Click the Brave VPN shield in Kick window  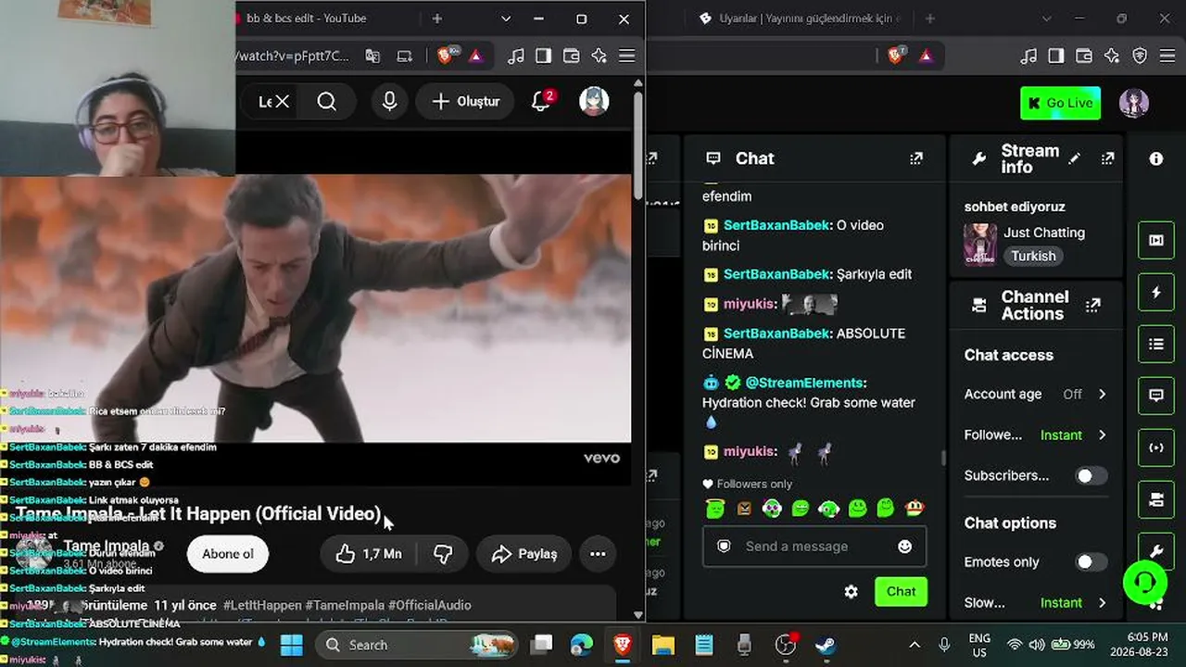pyautogui.click(x=1141, y=56)
